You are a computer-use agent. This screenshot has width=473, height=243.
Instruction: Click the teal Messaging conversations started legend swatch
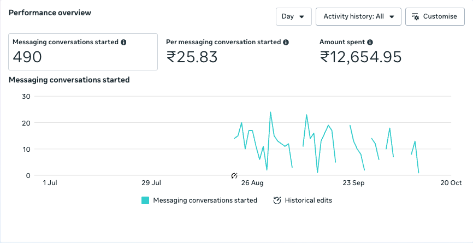[145, 200]
